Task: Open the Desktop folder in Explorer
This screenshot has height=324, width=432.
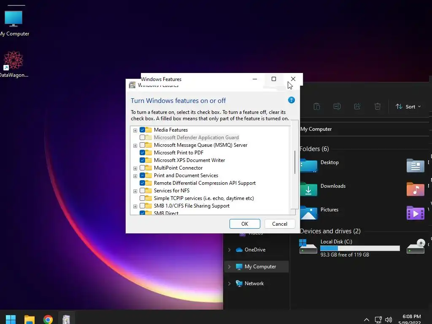Action: coord(320,165)
